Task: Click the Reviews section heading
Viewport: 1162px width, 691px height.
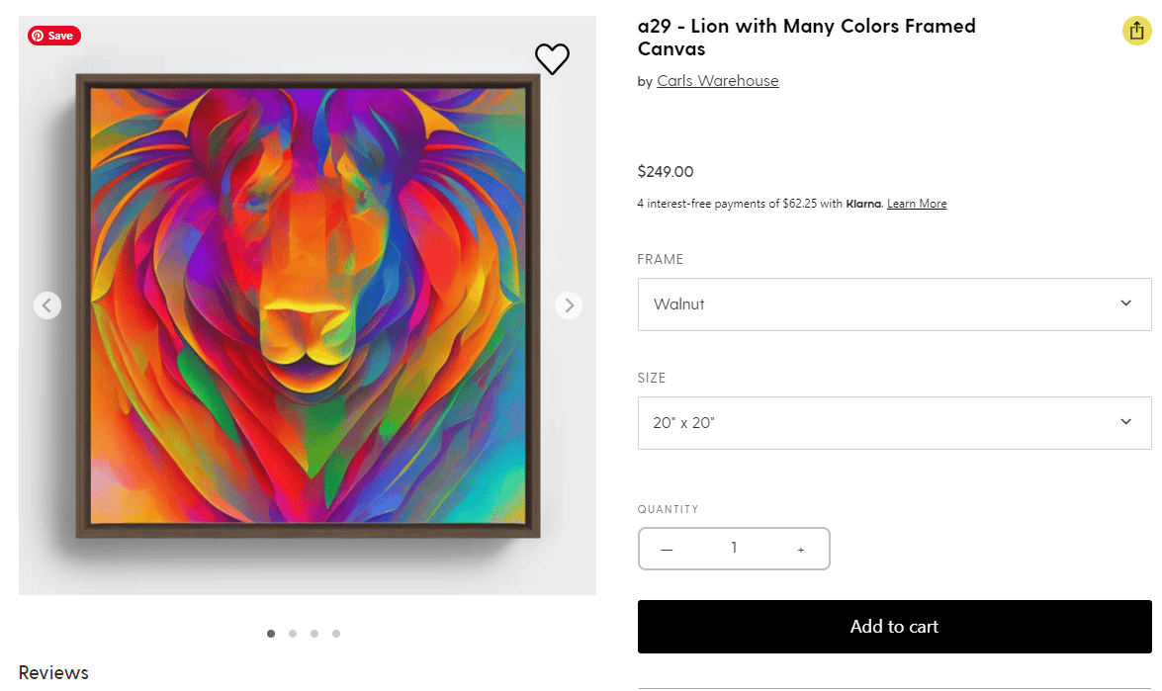Action: (53, 673)
